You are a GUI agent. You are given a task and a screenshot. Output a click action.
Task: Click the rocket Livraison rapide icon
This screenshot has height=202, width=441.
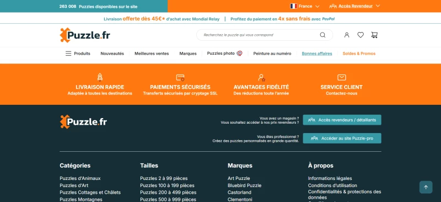pyautogui.click(x=100, y=77)
